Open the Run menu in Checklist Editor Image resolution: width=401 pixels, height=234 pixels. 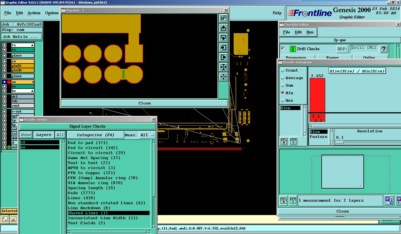tap(310, 32)
